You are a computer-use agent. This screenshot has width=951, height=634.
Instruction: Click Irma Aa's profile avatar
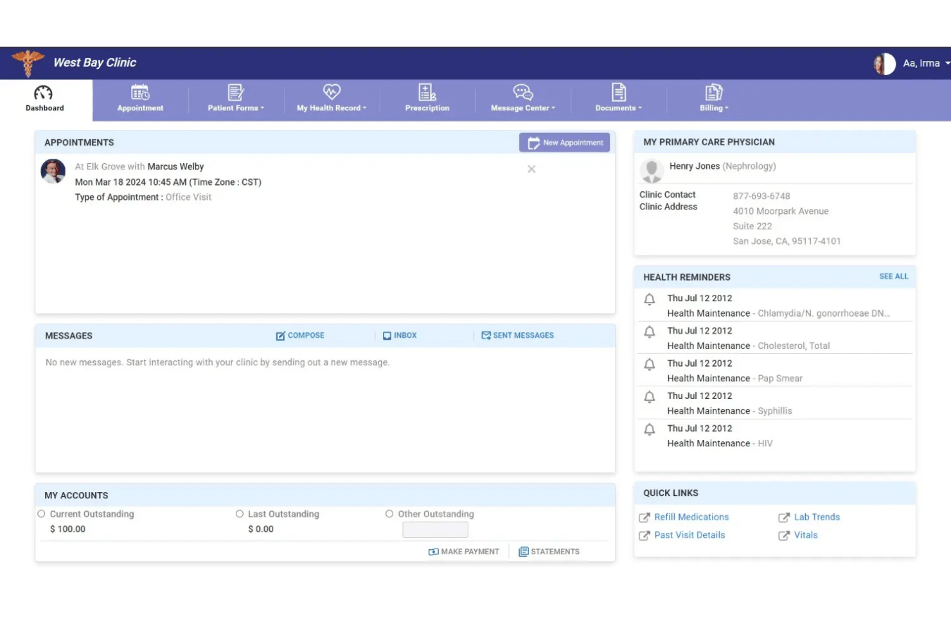click(885, 64)
